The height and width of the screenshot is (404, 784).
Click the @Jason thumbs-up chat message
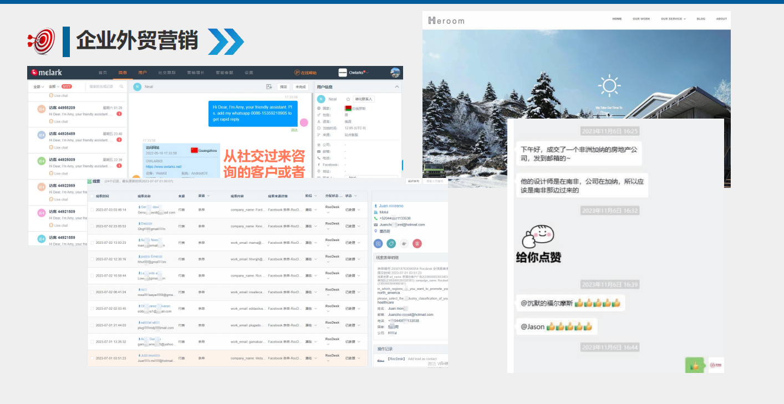pos(557,326)
